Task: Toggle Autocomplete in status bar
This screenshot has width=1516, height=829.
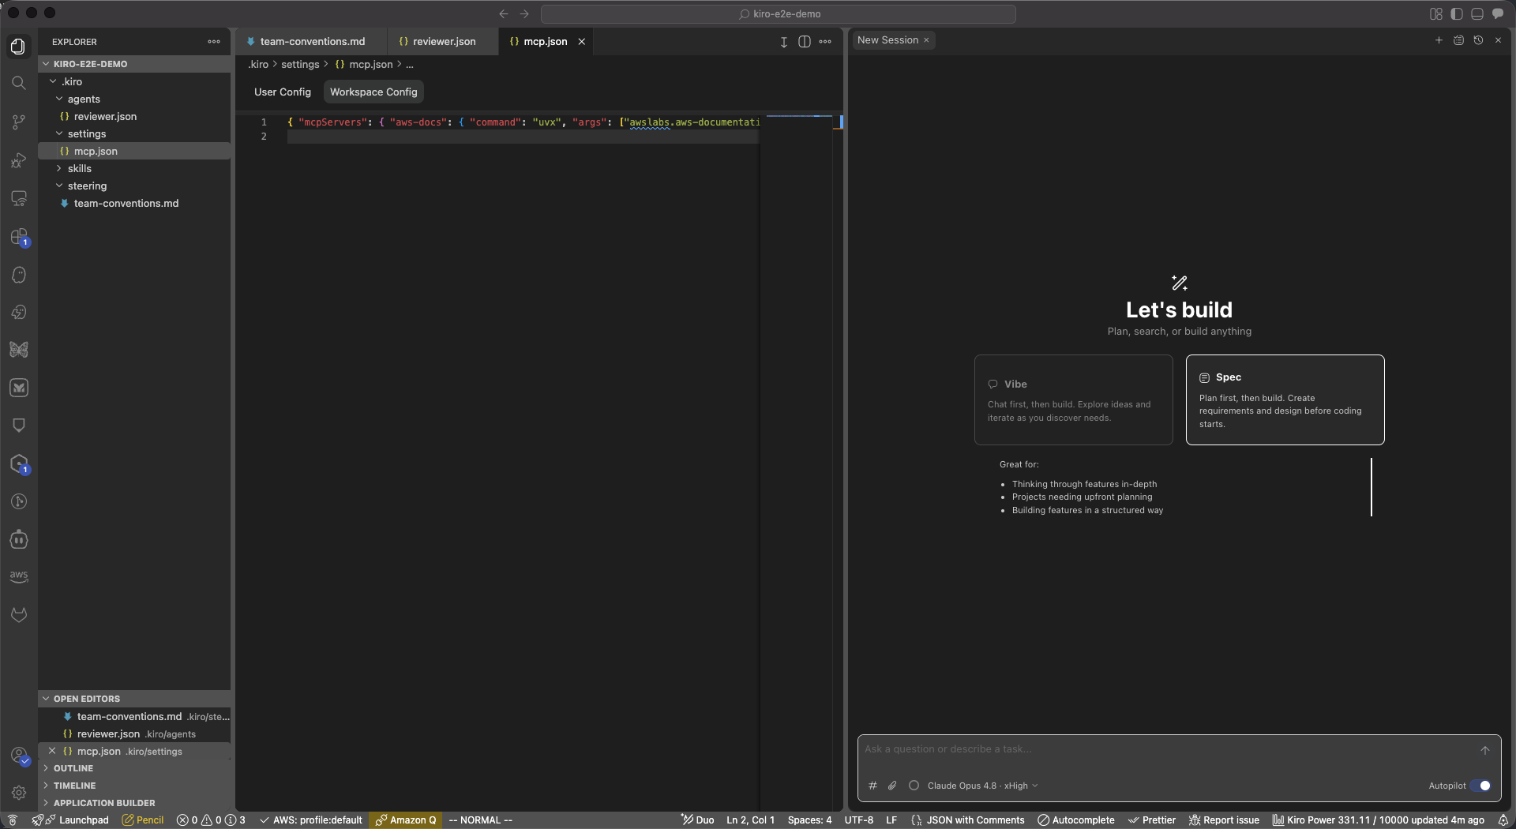Action: [x=1075, y=820]
